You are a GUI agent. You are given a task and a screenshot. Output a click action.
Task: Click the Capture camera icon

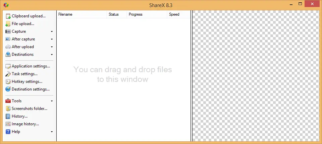click(8, 31)
